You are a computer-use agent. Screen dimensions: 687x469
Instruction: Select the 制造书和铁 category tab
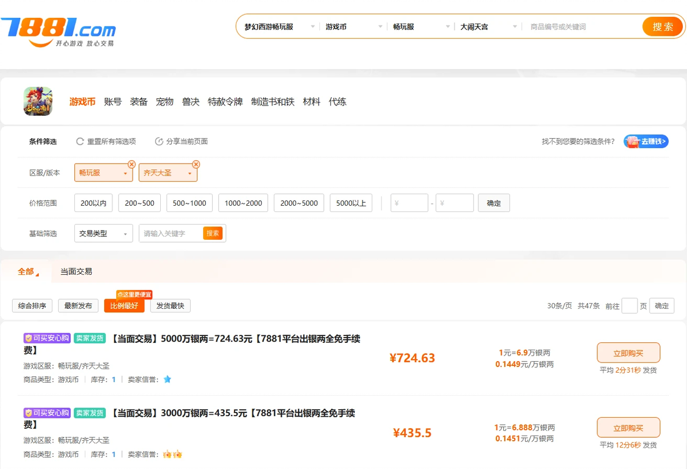pyautogui.click(x=273, y=101)
